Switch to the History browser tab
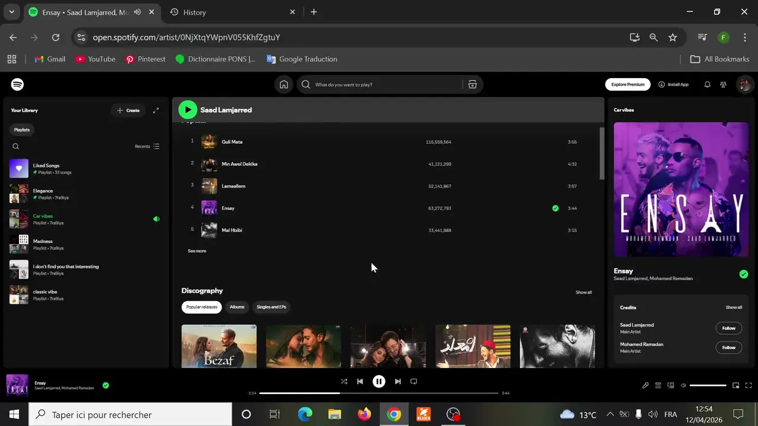This screenshot has width=758, height=426. coord(233,12)
